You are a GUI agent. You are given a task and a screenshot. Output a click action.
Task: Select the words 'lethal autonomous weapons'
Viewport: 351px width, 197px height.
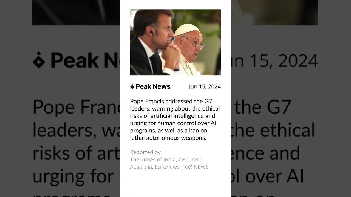(168, 138)
